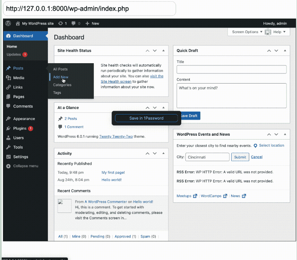Open Twenty Twenty-Two theme link
This screenshot has width=297, height=260.
[116, 137]
